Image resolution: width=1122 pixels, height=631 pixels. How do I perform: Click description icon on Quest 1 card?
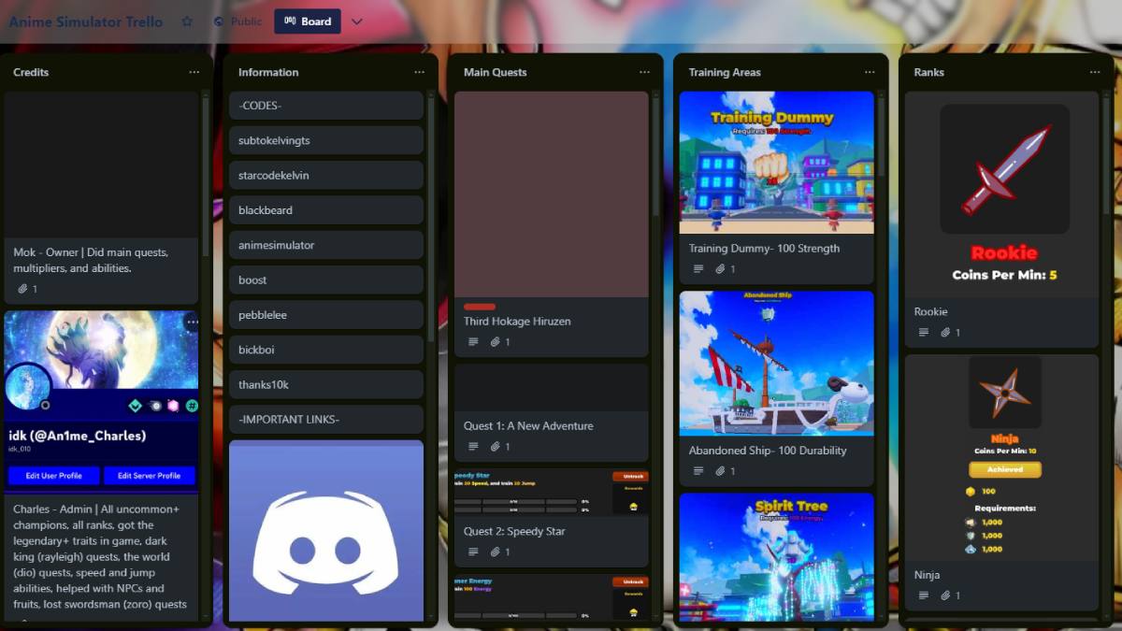point(473,447)
